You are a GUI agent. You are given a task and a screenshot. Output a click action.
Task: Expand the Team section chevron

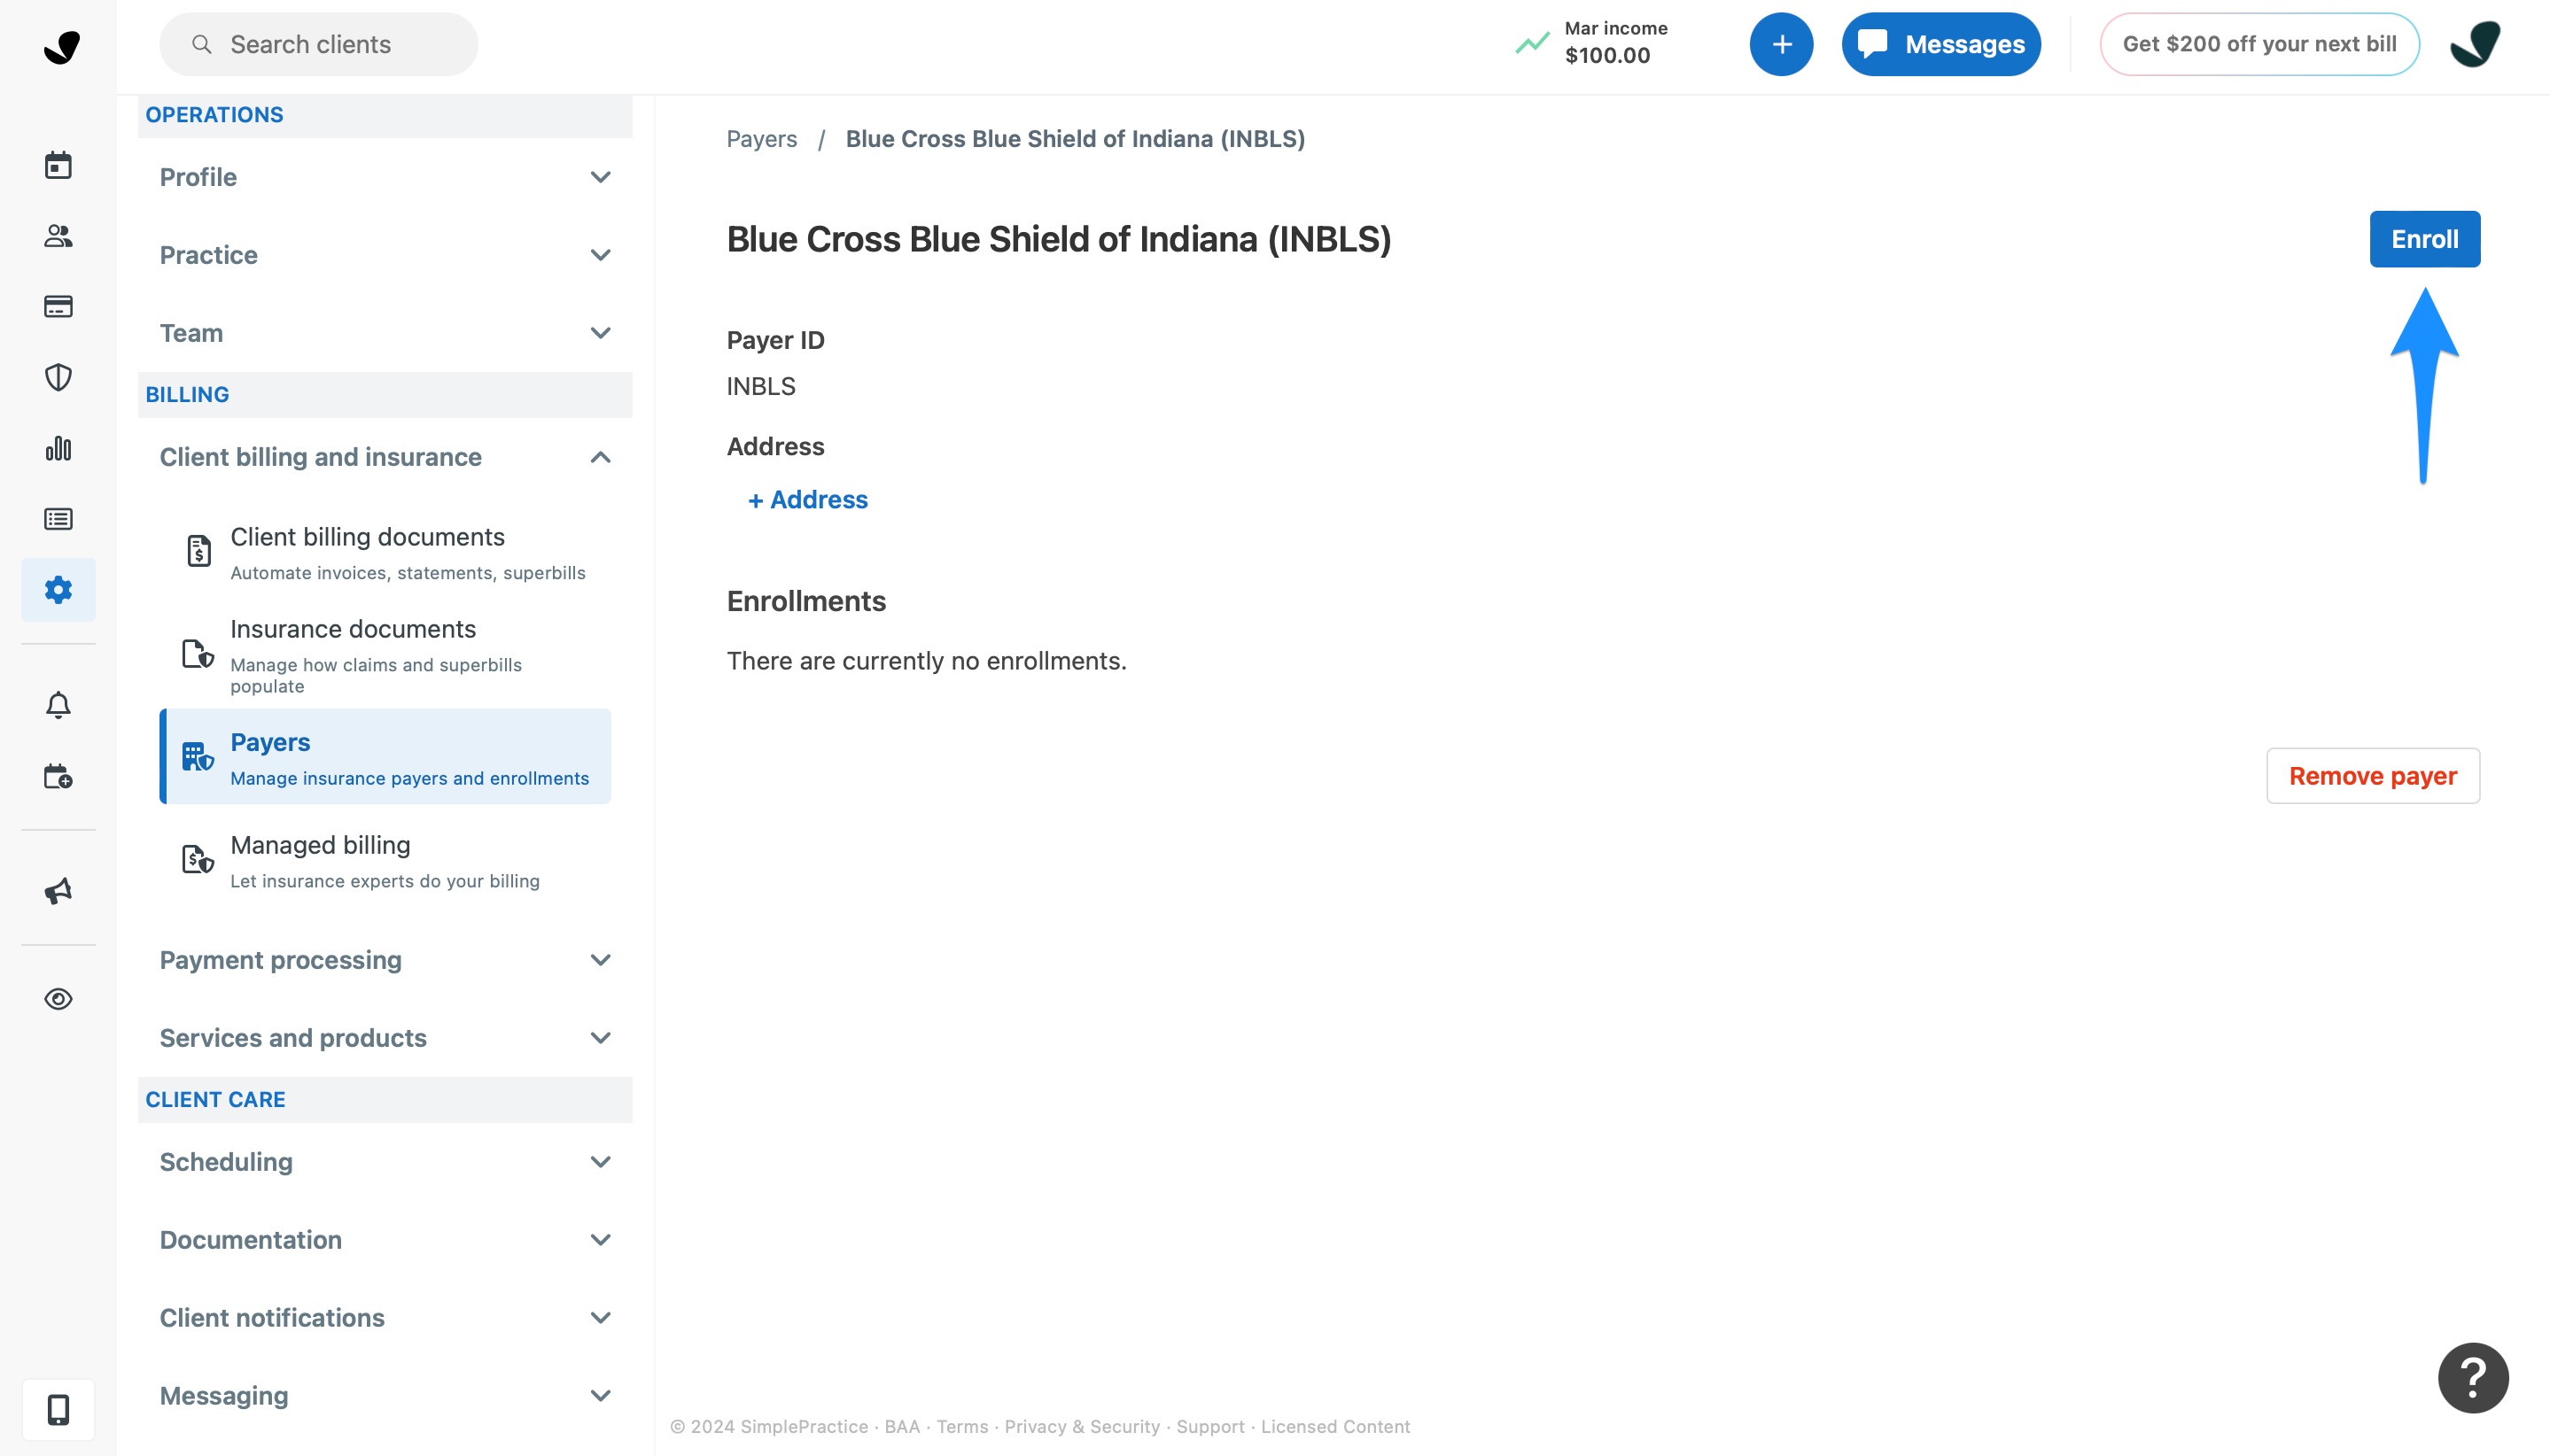pyautogui.click(x=600, y=333)
